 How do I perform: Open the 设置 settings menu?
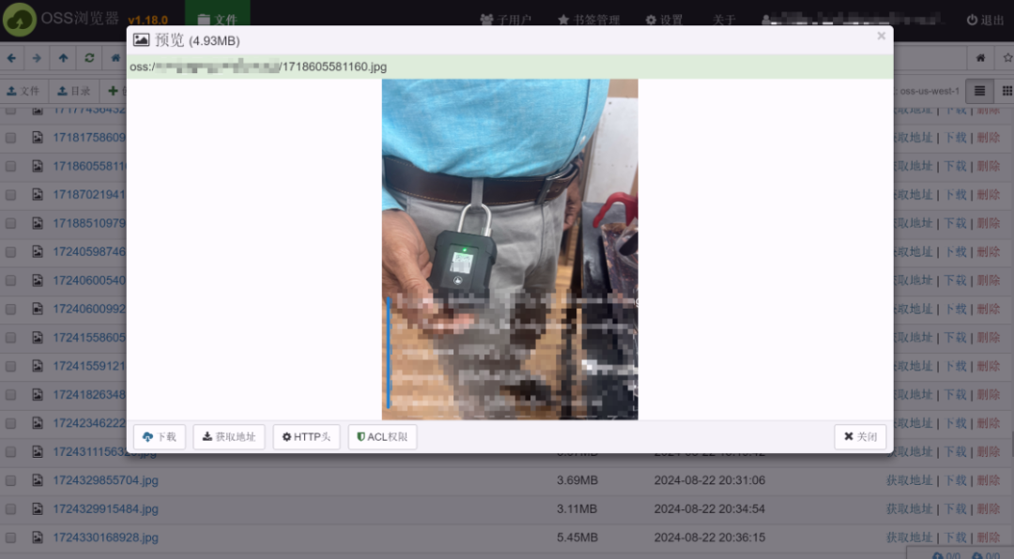(664, 20)
